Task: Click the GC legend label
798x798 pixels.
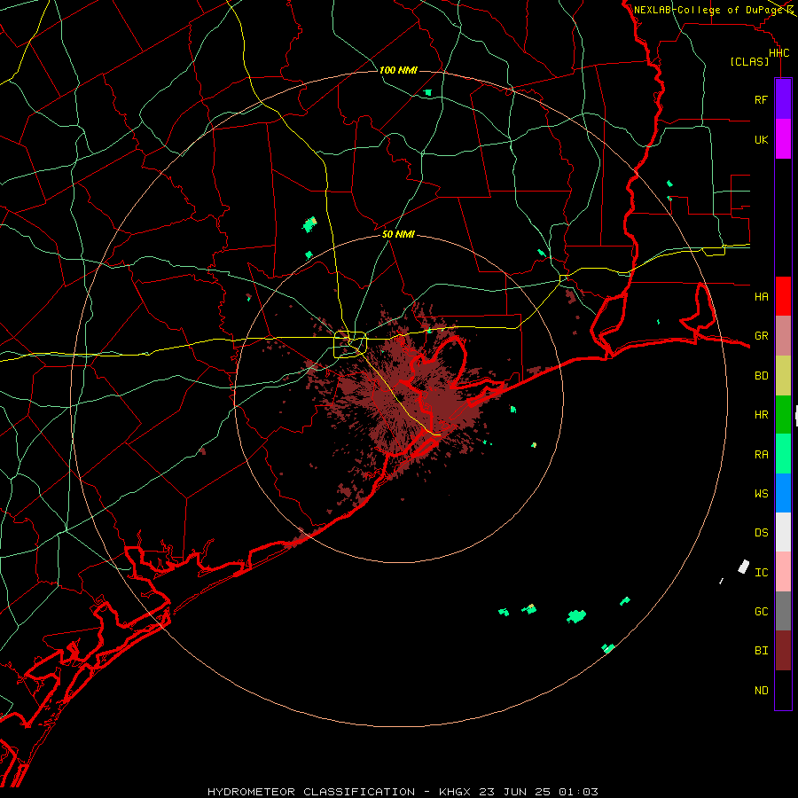Action: (761, 612)
